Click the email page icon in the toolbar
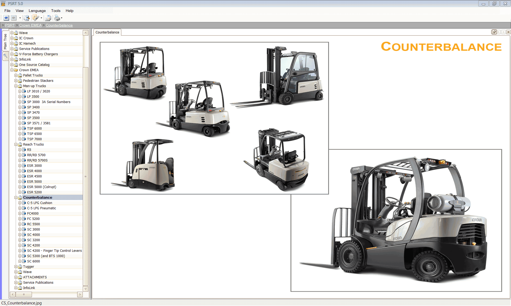Image resolution: width=511 pixels, height=306 pixels. pyautogui.click(x=48, y=18)
